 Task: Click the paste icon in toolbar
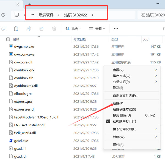(x=16, y=29)
